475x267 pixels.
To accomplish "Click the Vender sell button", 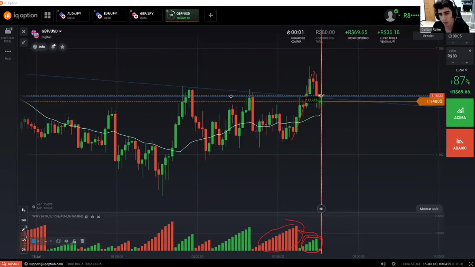I will pyautogui.click(x=428, y=36).
